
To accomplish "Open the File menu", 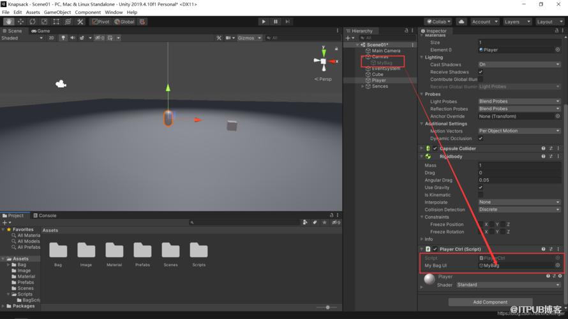I will (6, 12).
